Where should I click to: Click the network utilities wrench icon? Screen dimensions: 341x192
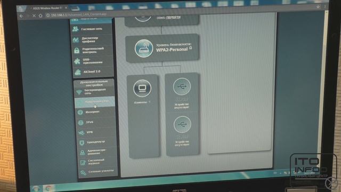pos(83,173)
